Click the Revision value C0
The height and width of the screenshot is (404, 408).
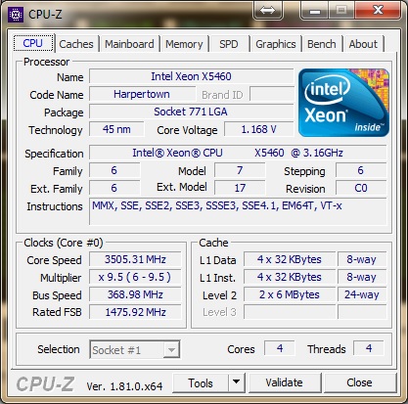(361, 188)
